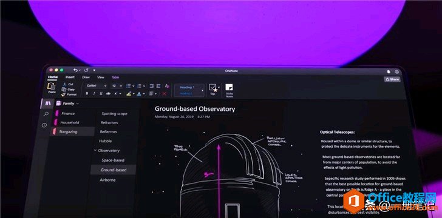The image size is (442, 218).
Task: Apply the font color A
Action: (x=138, y=93)
